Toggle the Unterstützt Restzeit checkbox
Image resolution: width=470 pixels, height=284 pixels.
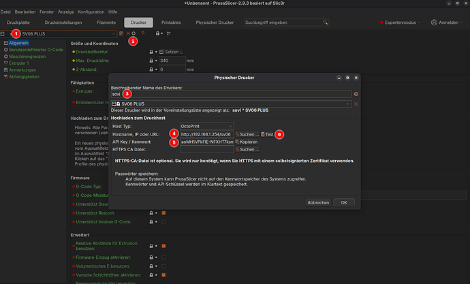pos(163,214)
